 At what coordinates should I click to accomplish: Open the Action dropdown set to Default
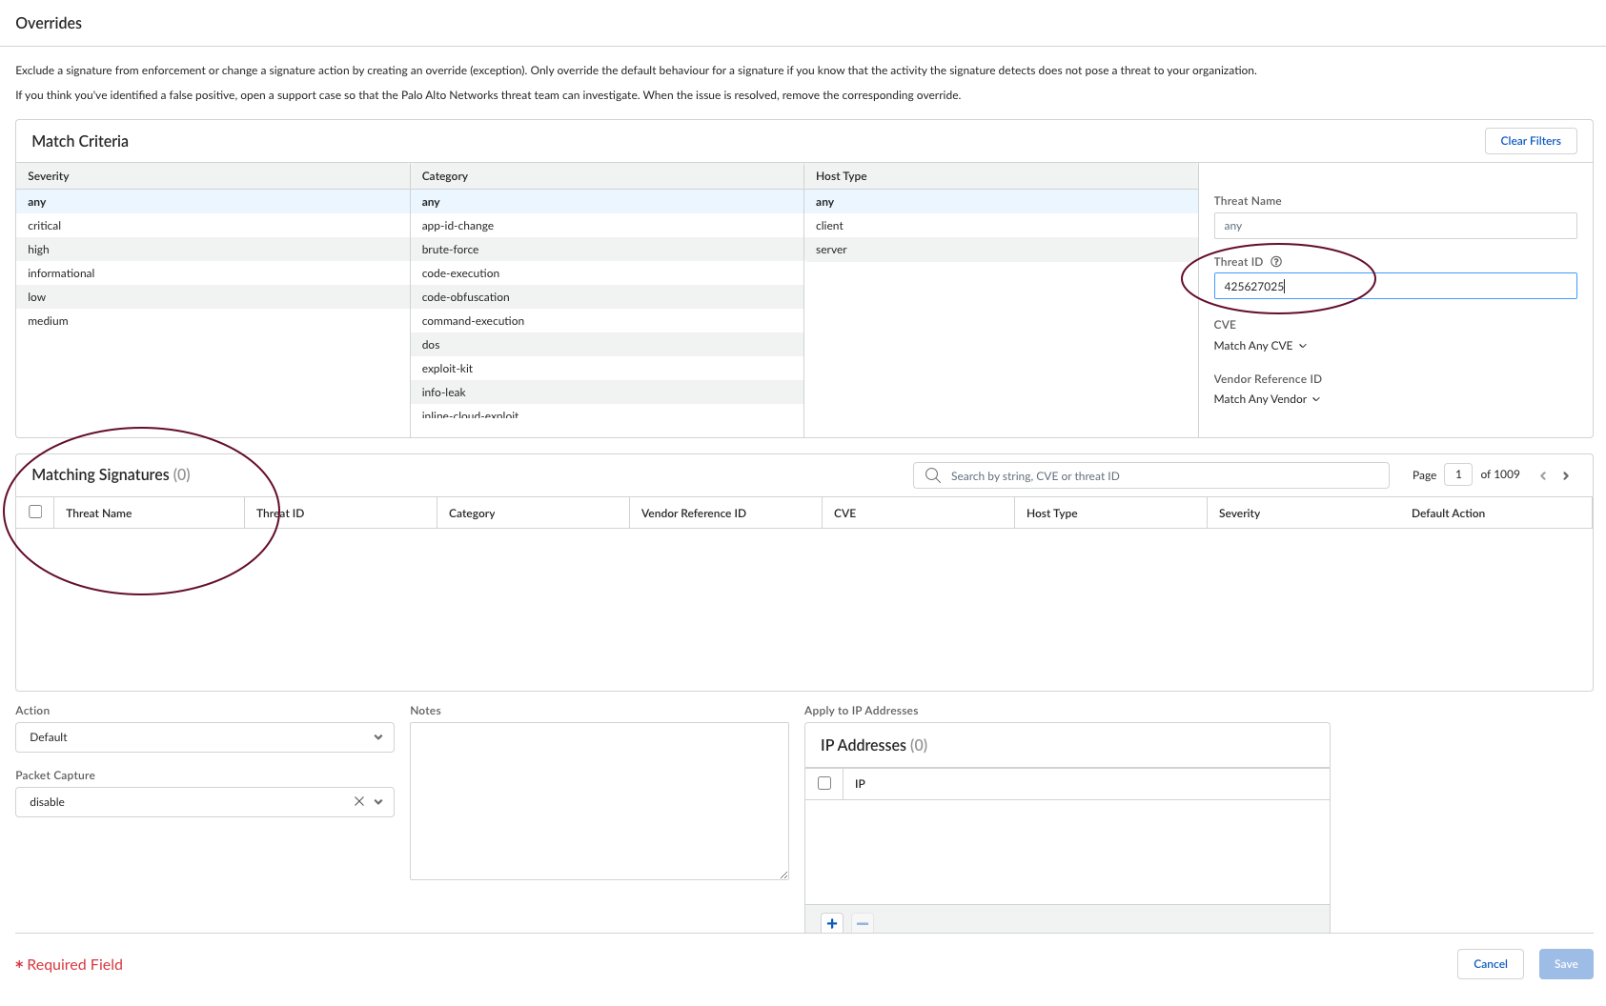tap(204, 737)
